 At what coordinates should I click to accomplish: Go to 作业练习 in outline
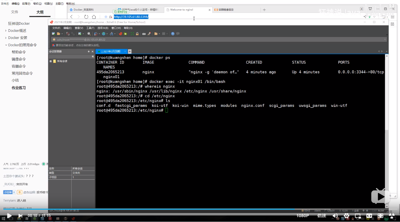19,88
